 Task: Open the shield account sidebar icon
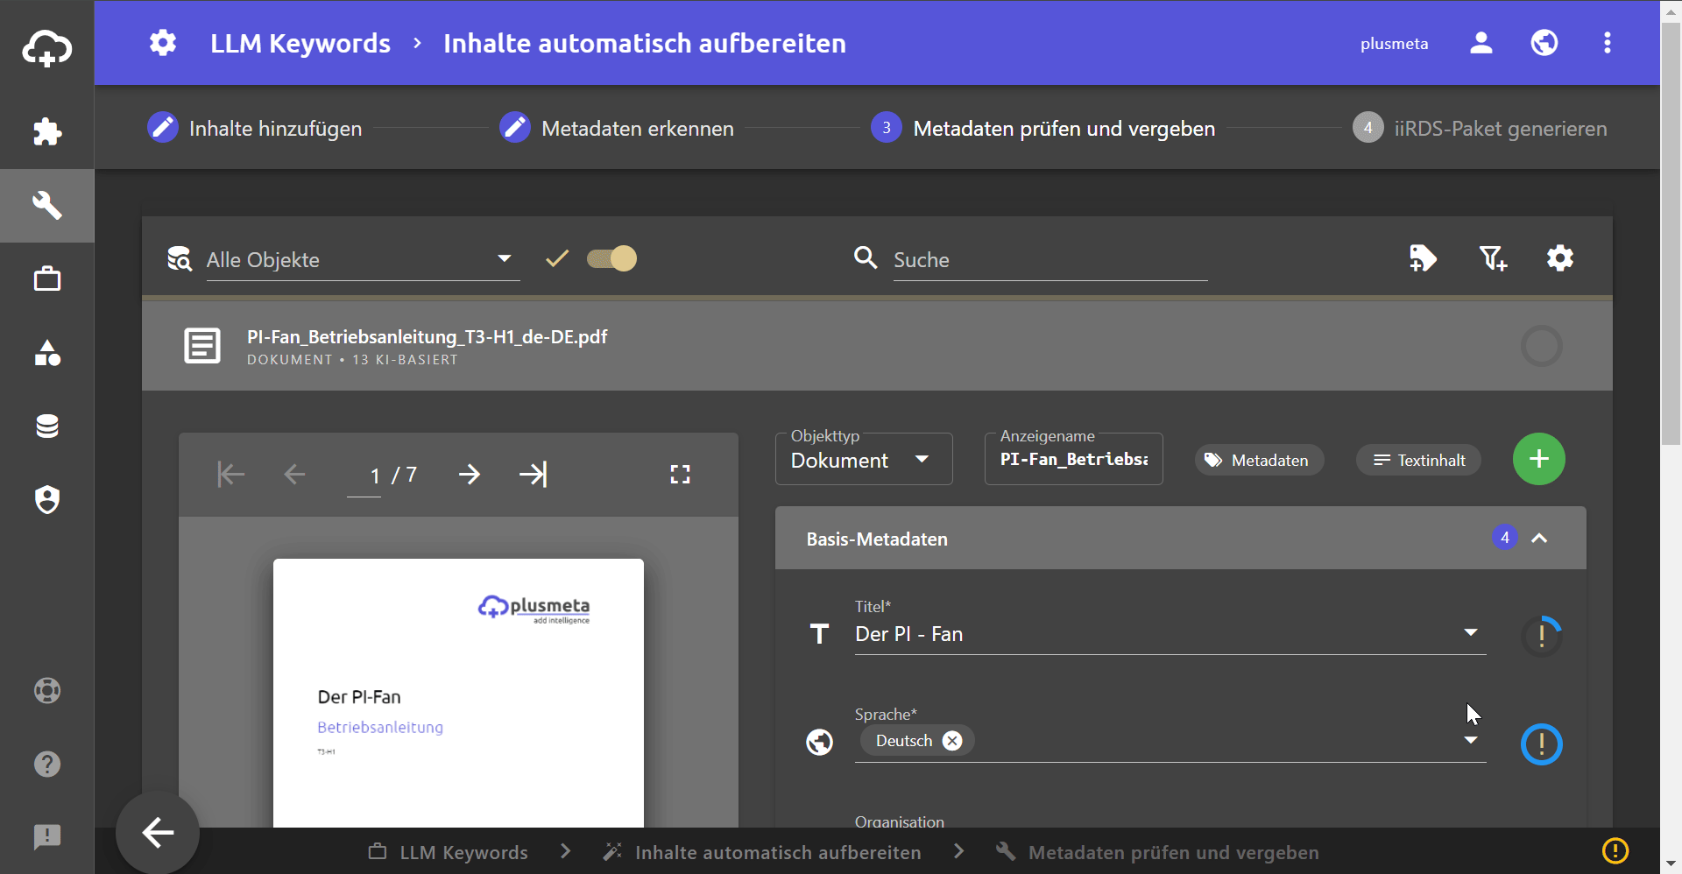coord(47,500)
